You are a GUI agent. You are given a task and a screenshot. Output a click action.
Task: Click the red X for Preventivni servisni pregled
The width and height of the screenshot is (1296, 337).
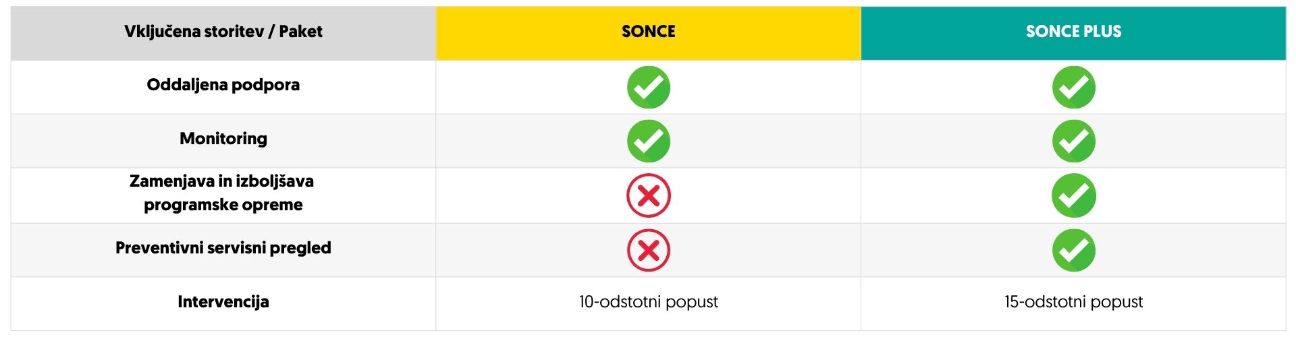(648, 251)
